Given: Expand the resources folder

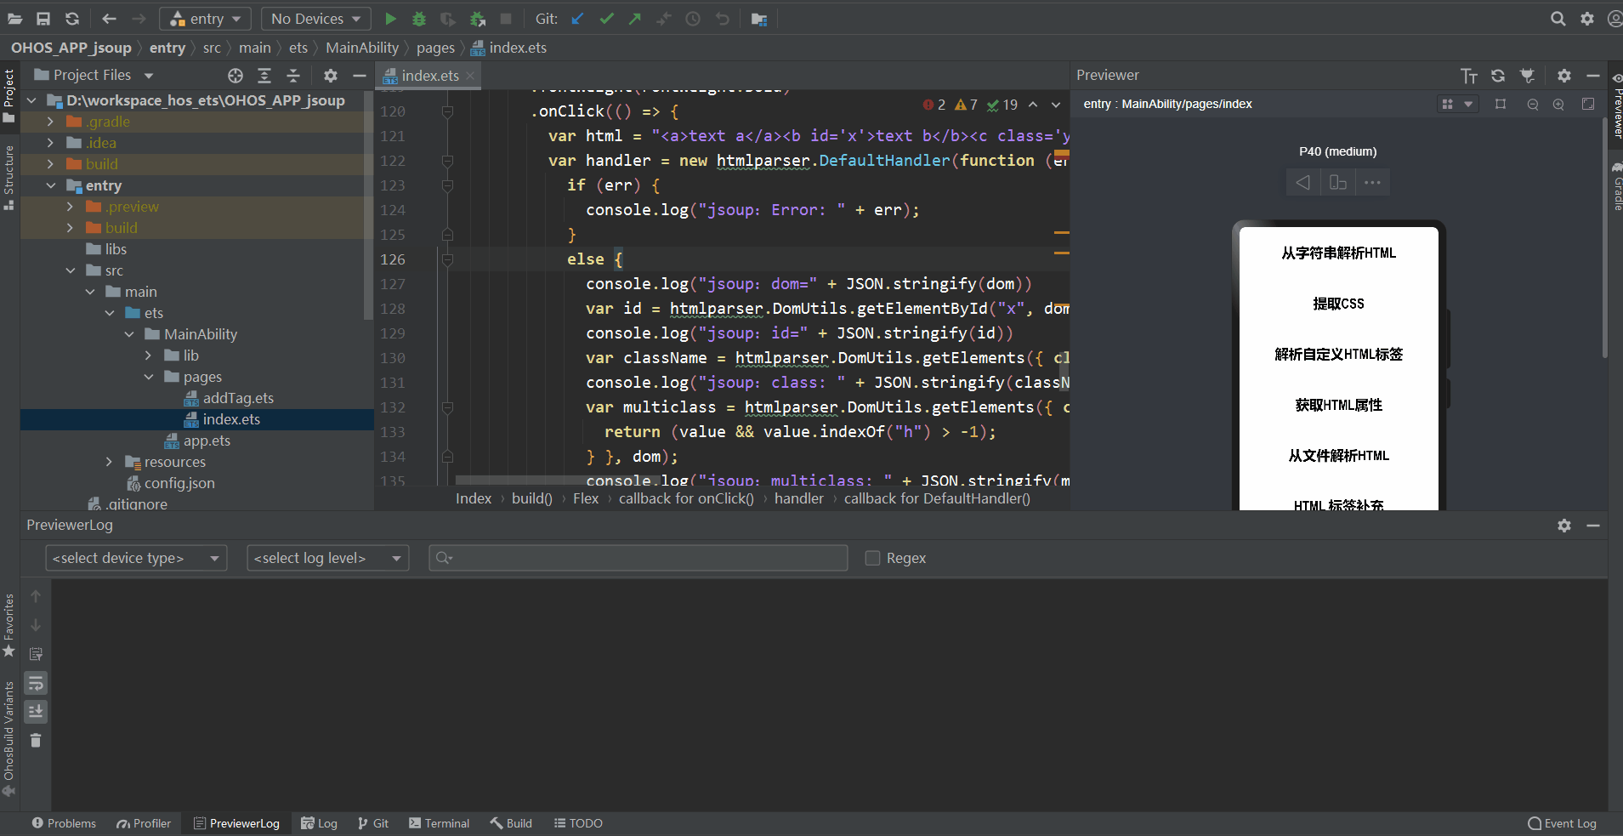Looking at the screenshot, I should [109, 462].
